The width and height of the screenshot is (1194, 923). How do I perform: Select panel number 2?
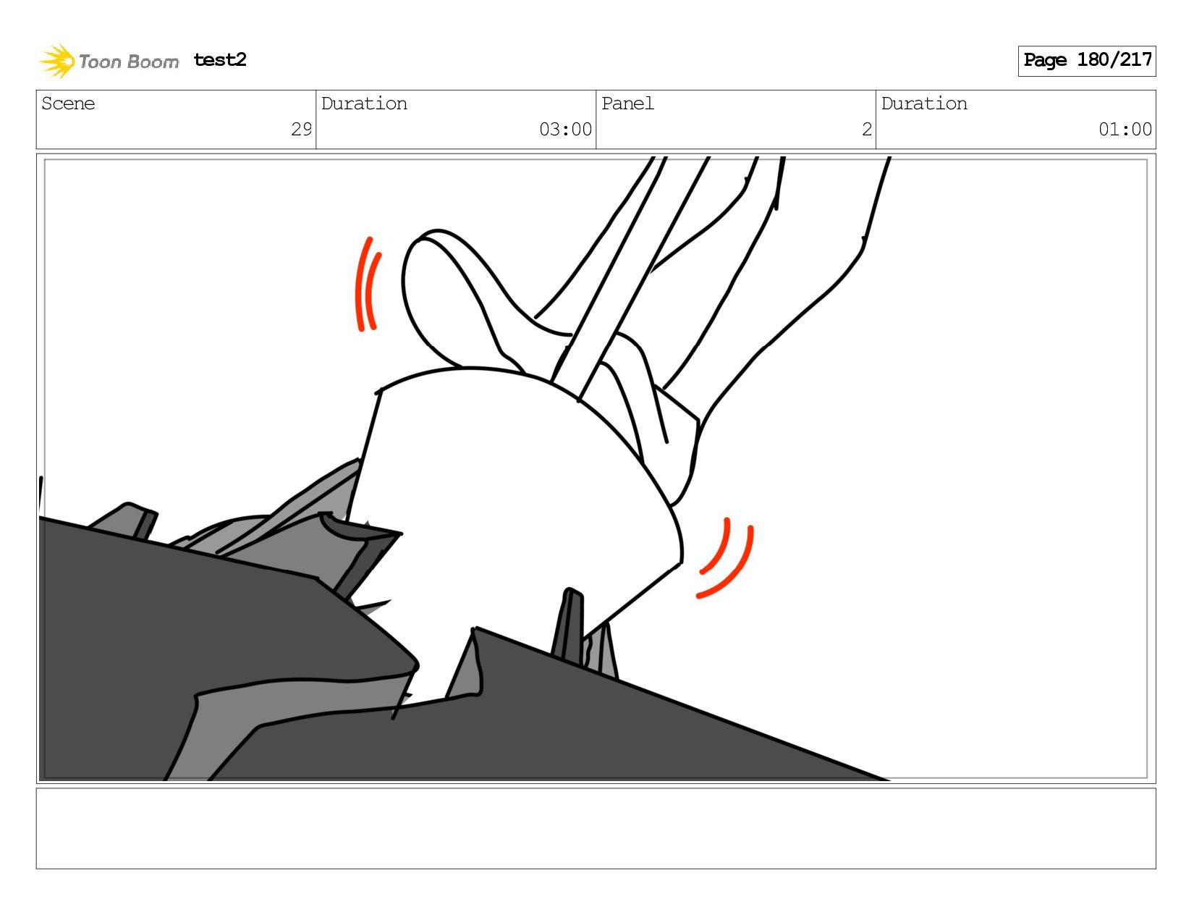click(x=866, y=130)
